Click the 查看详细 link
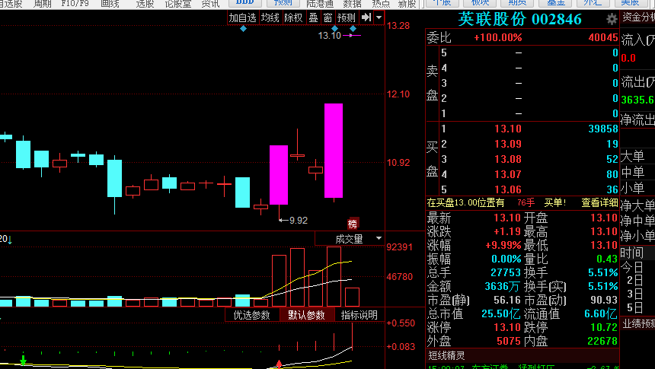The height and width of the screenshot is (369, 655). click(600, 202)
